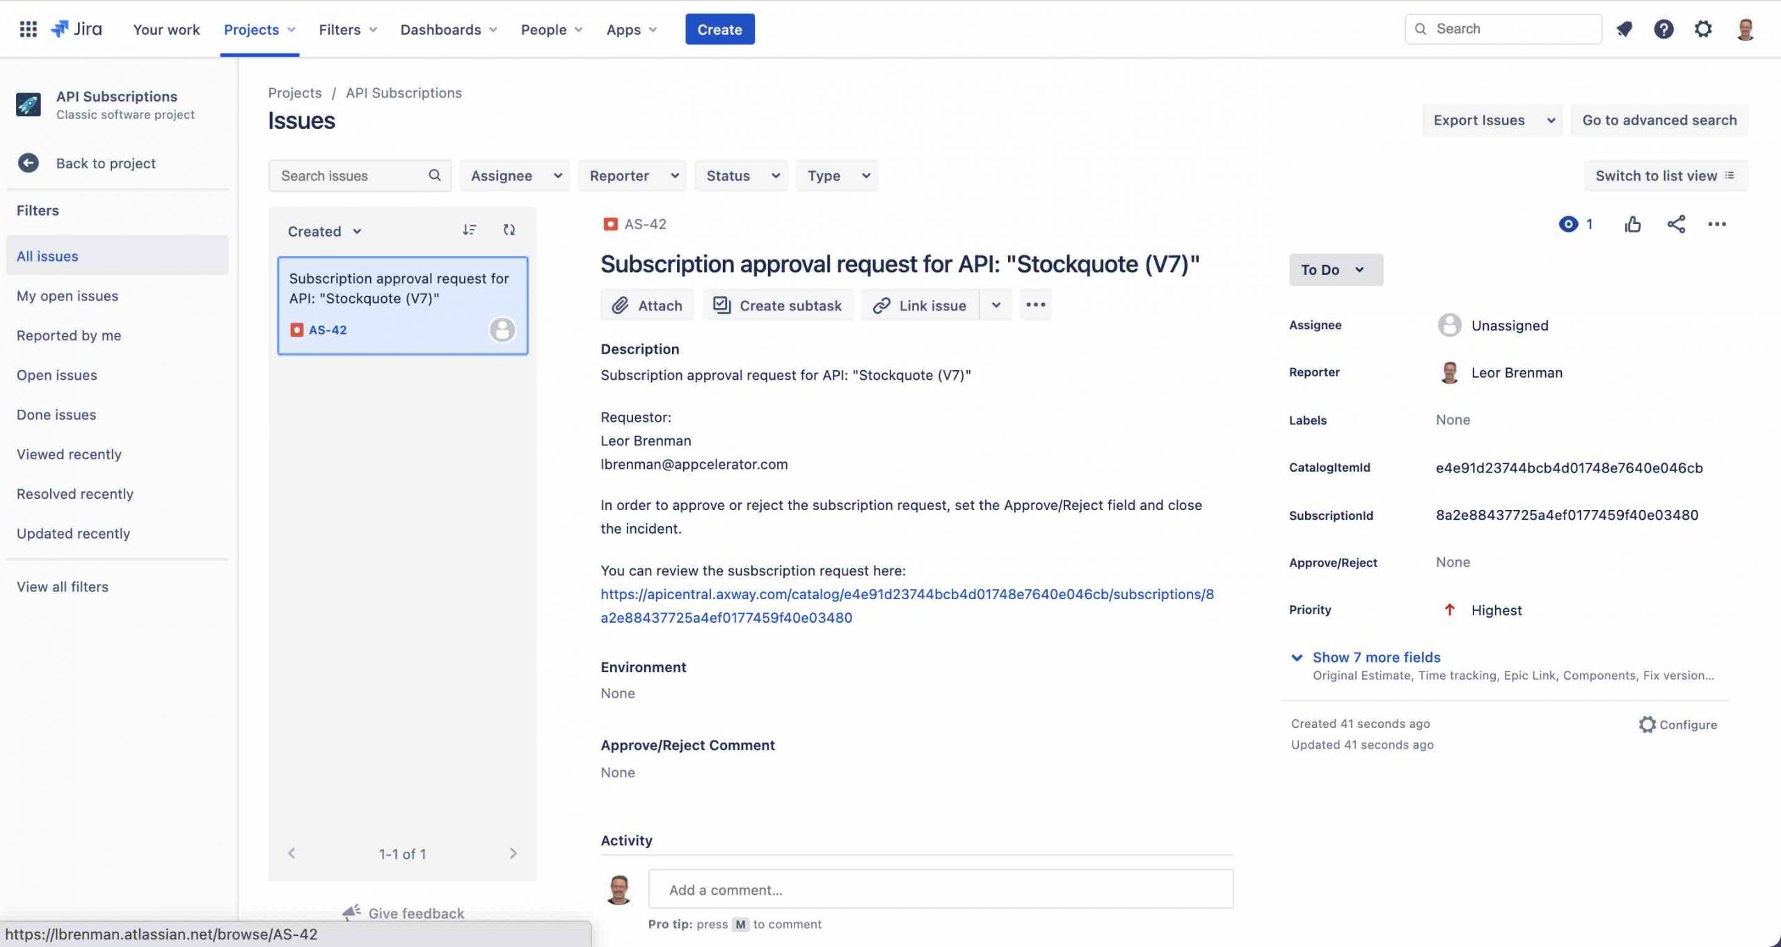The width and height of the screenshot is (1781, 947).
Task: Click the Reporter Leor Brenman avatar
Action: click(1449, 372)
